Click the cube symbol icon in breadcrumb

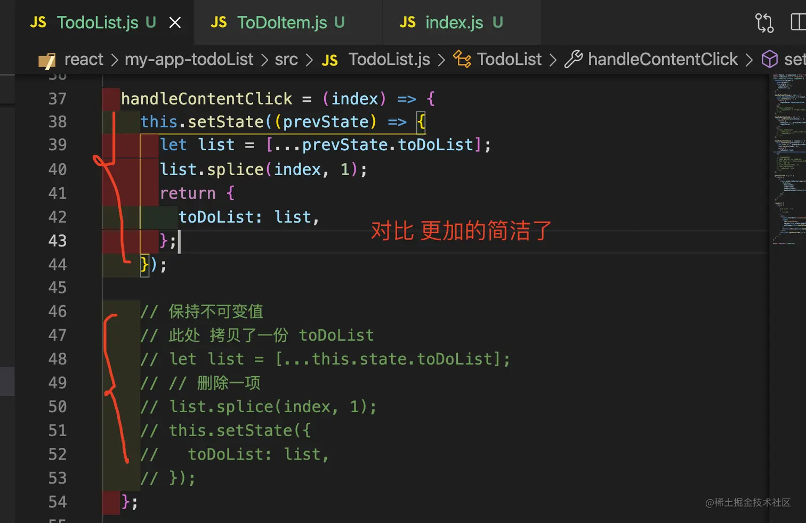point(769,60)
